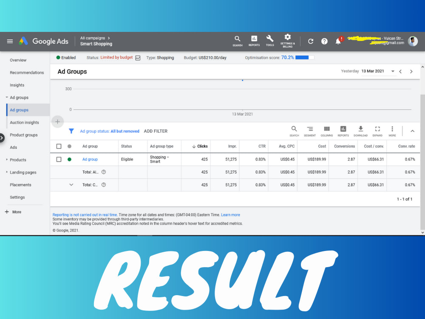Open campaign Settings in sidebar
The image size is (425, 319).
coord(17,197)
